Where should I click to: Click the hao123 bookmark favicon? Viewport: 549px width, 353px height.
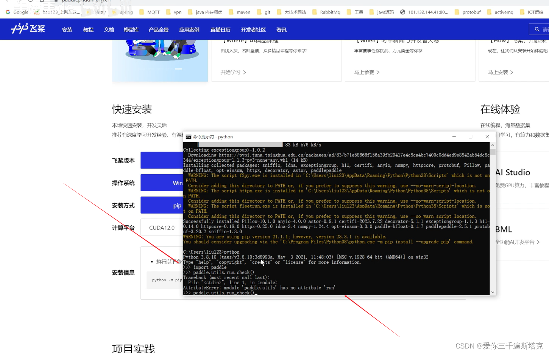36,12
